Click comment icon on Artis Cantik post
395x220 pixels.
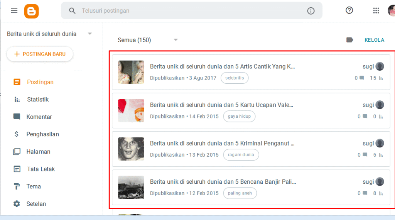coord(362,78)
